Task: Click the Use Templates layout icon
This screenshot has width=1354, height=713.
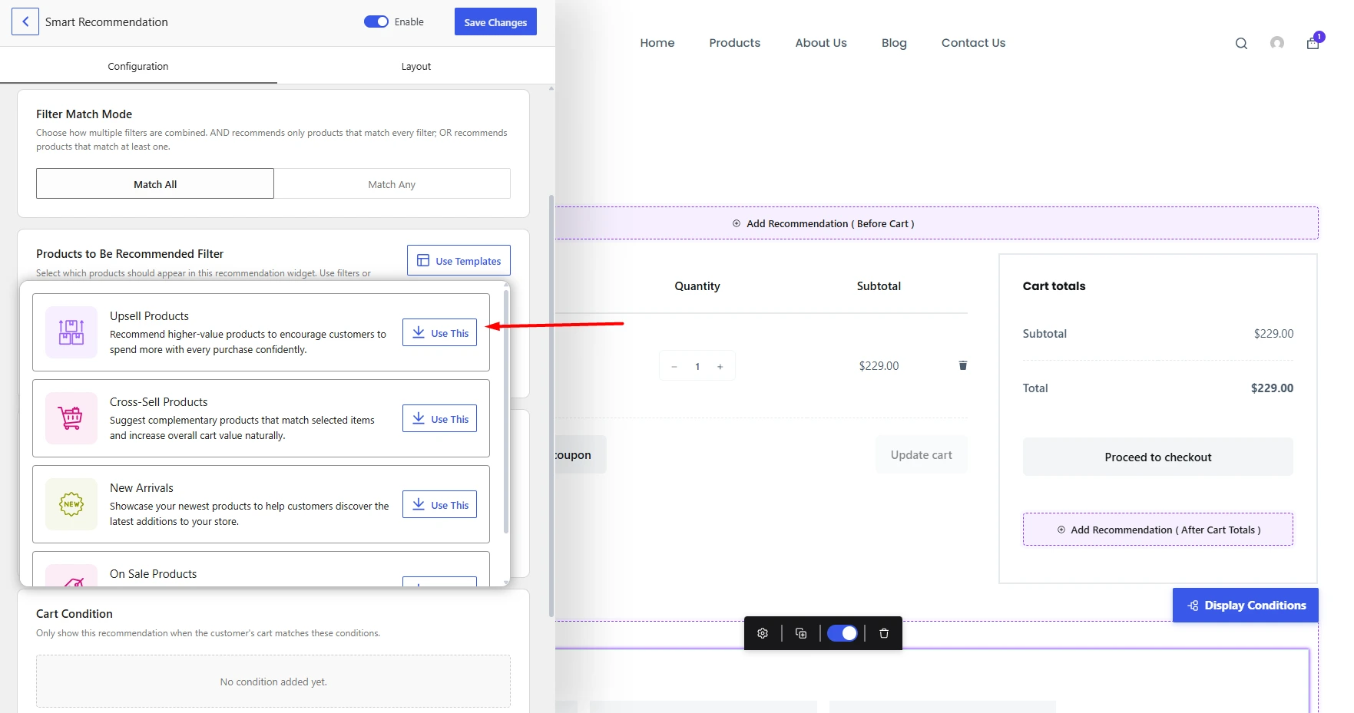Action: pyautogui.click(x=423, y=261)
